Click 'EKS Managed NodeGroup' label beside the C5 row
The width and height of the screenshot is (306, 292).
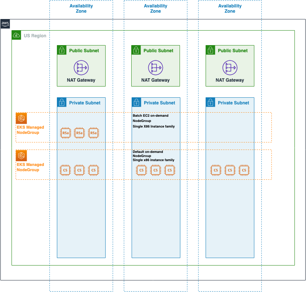[30, 167]
